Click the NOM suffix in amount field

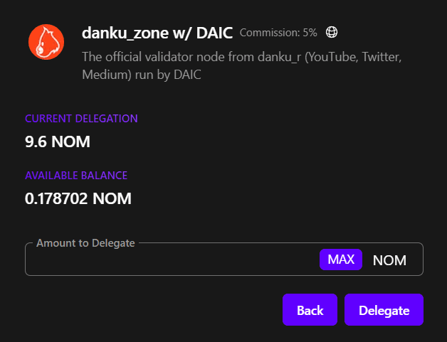(x=389, y=260)
